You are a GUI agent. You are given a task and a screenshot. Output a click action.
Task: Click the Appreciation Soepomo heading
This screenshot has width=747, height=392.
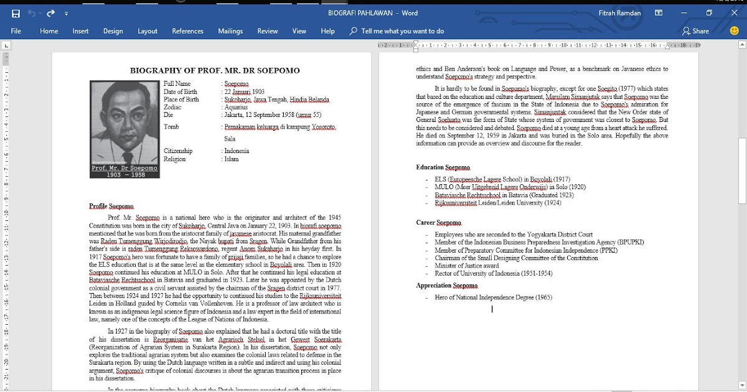coord(447,286)
